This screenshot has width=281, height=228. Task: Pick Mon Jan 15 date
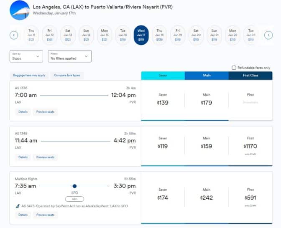click(x=105, y=35)
